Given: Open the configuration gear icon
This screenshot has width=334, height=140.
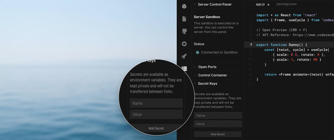Looking at the screenshot, I should point(184,44).
